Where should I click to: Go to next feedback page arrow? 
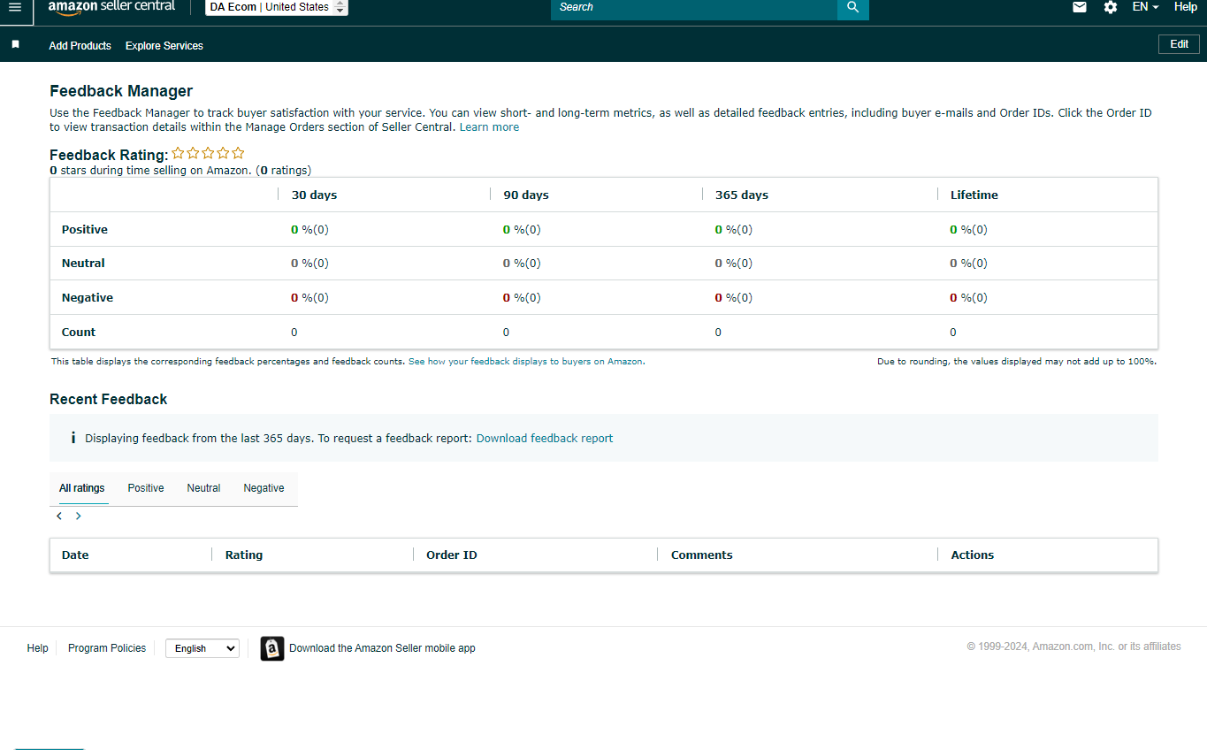coord(78,516)
